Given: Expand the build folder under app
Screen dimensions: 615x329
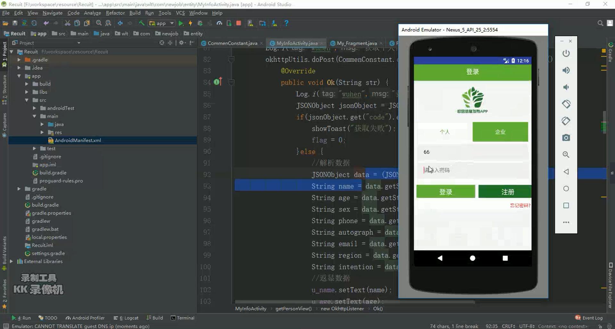Looking at the screenshot, I should tap(27, 84).
